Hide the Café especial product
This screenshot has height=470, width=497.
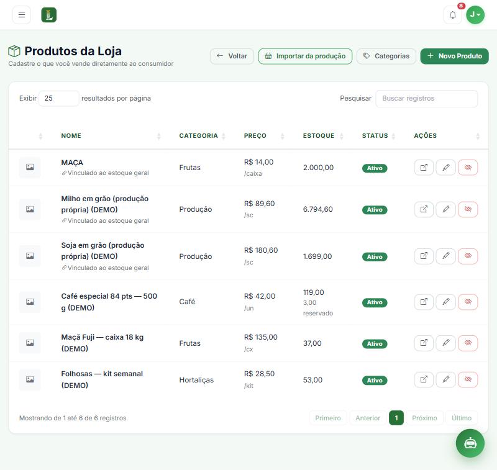(x=468, y=302)
